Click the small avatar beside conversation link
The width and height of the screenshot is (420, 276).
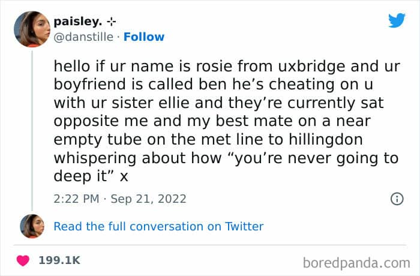pos(32,226)
